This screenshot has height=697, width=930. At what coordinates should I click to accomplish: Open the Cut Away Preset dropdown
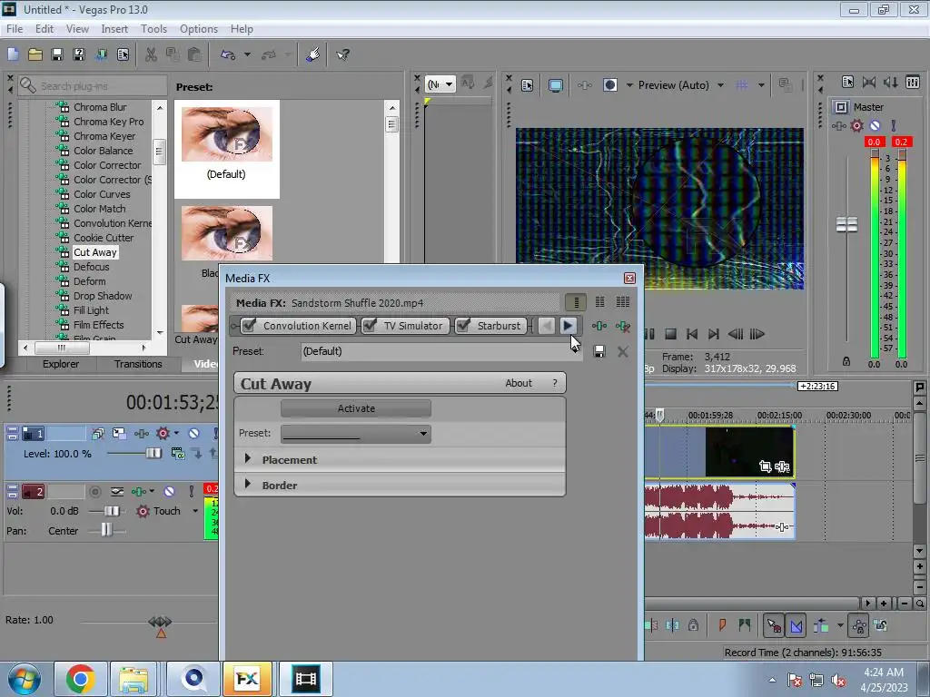click(x=356, y=433)
